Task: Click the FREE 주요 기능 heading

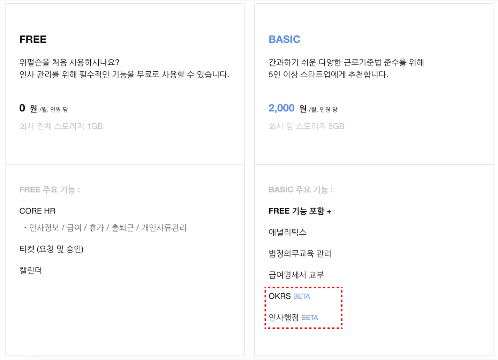Action: [50, 190]
